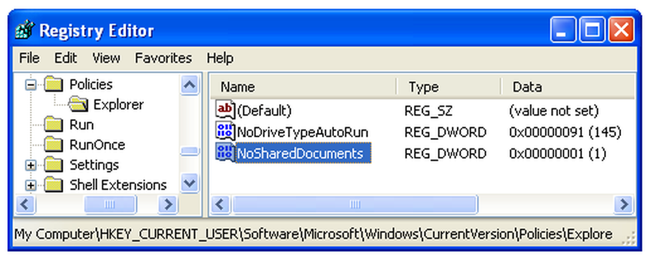Click REG_DWORD type of NoSharedDocuments
The width and height of the screenshot is (651, 259).
click(445, 154)
